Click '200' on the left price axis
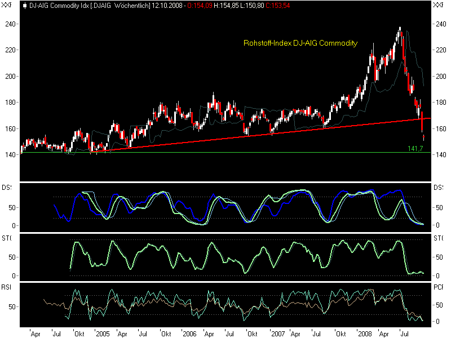The height and width of the screenshot is (338, 451). click(10, 76)
